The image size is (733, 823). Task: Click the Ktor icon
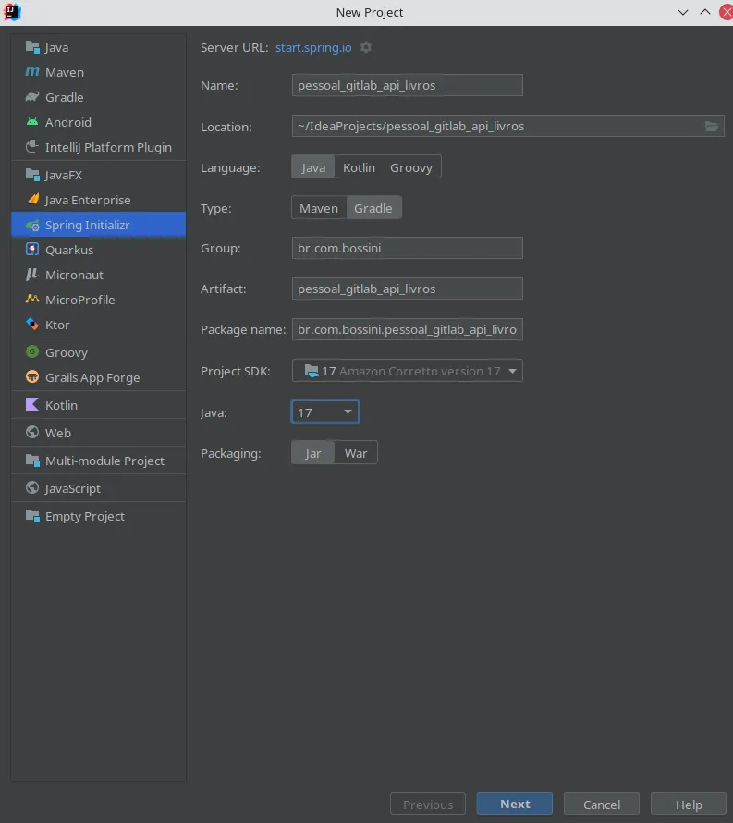32,325
